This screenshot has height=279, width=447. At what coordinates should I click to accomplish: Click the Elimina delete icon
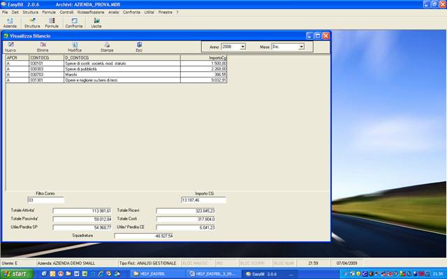43,47
